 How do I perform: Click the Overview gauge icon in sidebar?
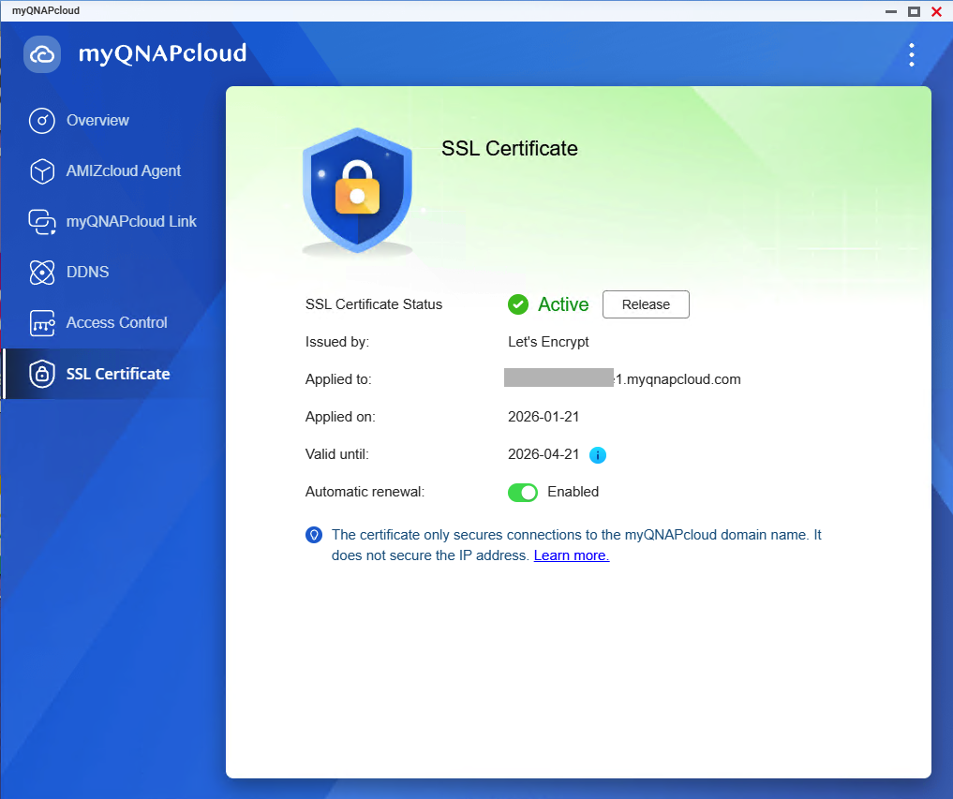pyautogui.click(x=42, y=121)
